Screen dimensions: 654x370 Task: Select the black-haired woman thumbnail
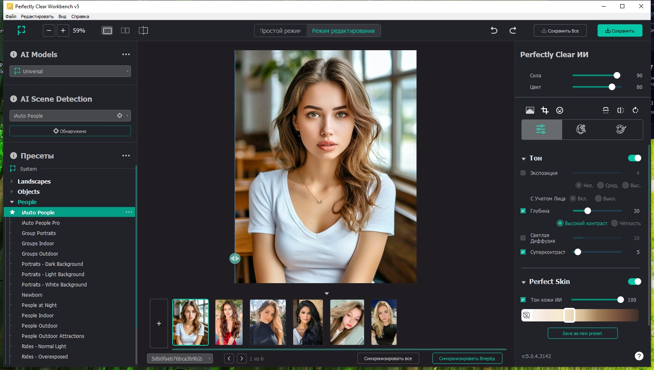308,322
